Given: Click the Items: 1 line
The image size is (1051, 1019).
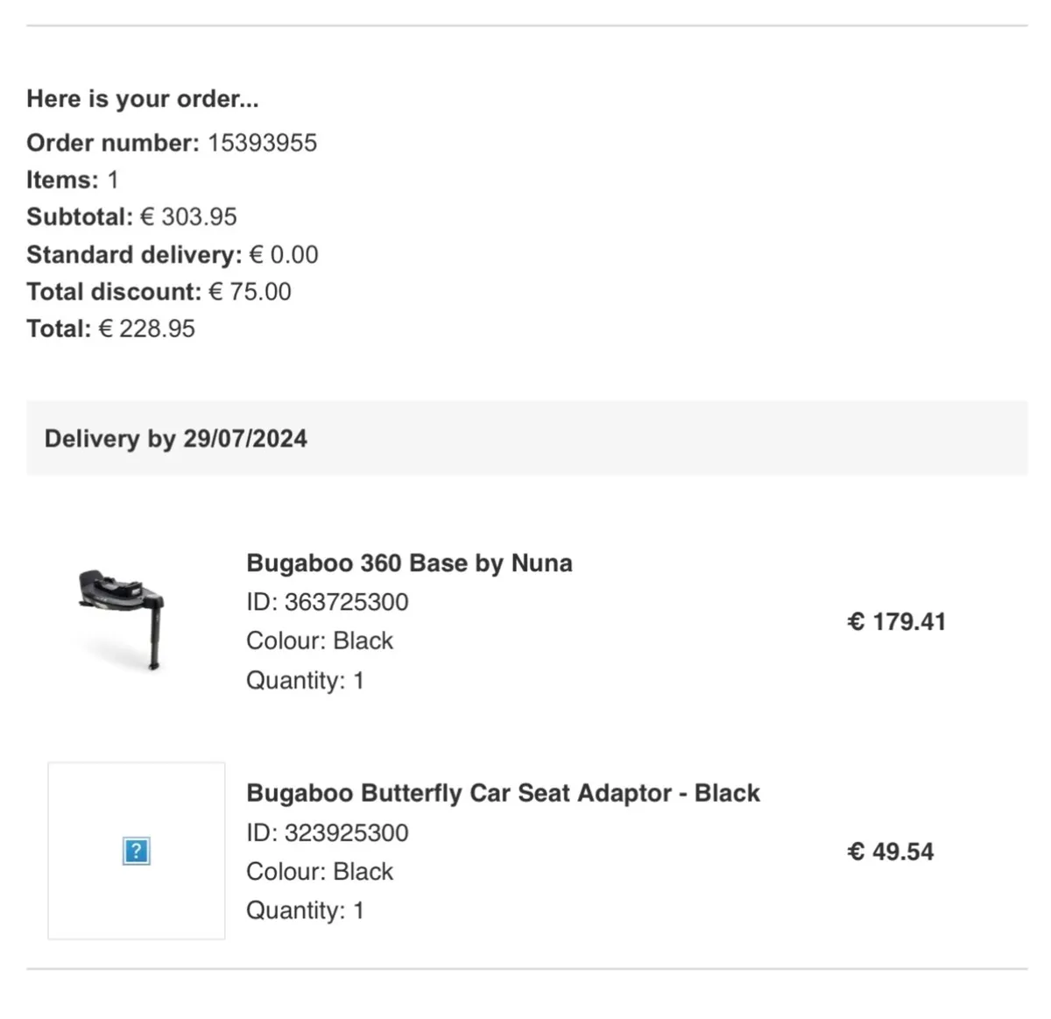Looking at the screenshot, I should [x=72, y=180].
